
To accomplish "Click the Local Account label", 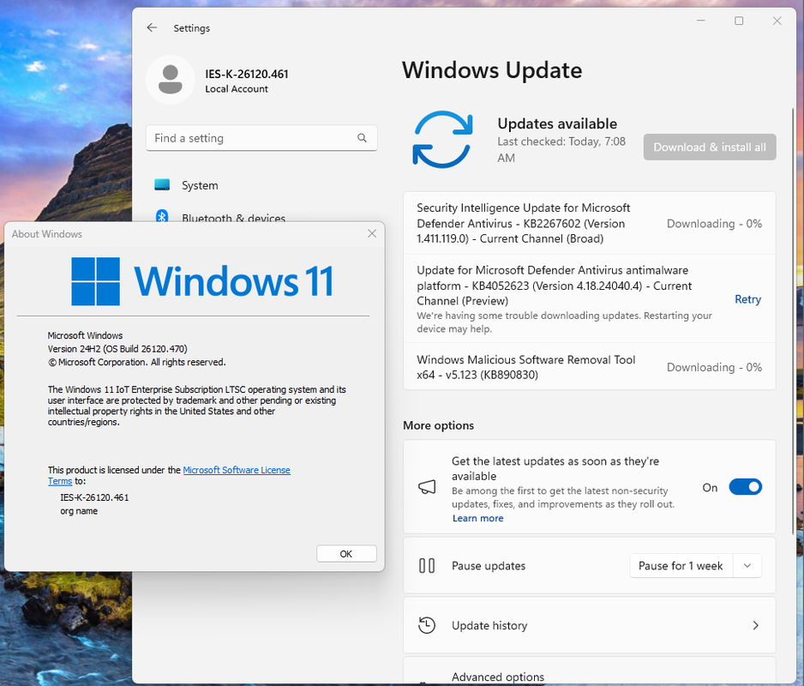I will 237,89.
